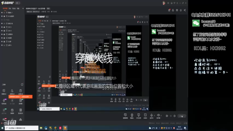Add a screen capture source from bottom toolbar
The height and width of the screenshot is (131, 233).
(125, 116)
